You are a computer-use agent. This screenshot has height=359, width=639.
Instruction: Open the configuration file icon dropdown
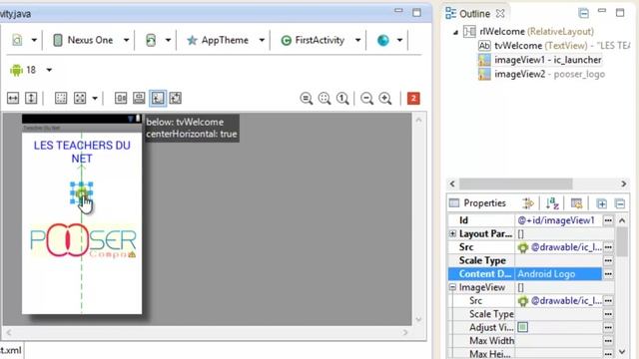coord(34,40)
